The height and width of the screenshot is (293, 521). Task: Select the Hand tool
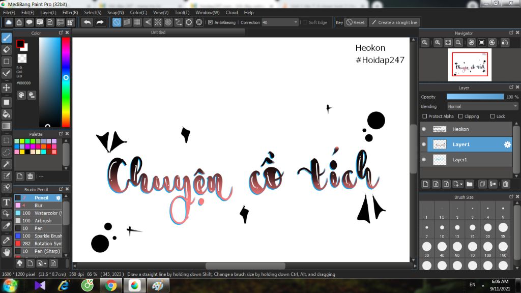[7, 252]
